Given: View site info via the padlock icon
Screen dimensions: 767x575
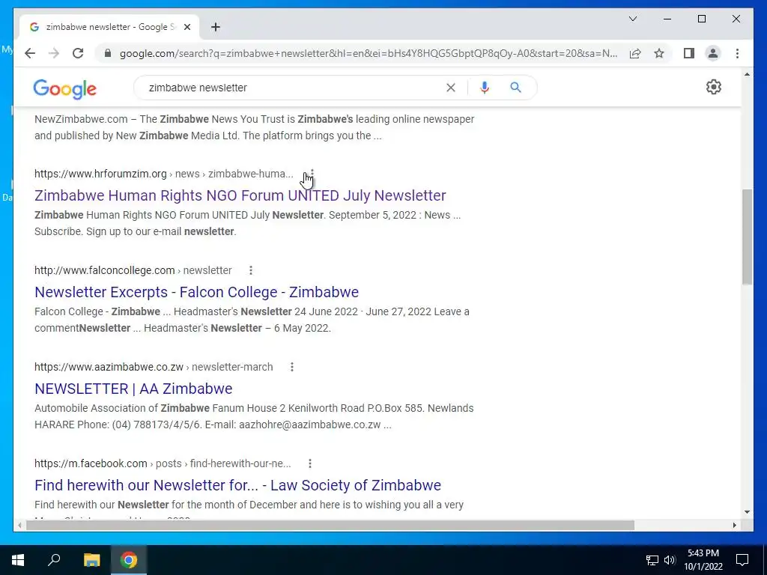Looking at the screenshot, I should [108, 53].
